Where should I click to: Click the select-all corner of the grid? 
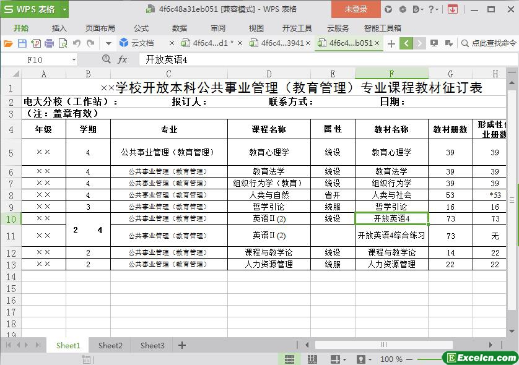coord(11,74)
